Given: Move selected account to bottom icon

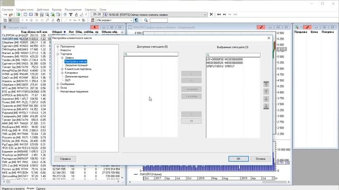Looking at the screenshot, I should [x=266, y=106].
